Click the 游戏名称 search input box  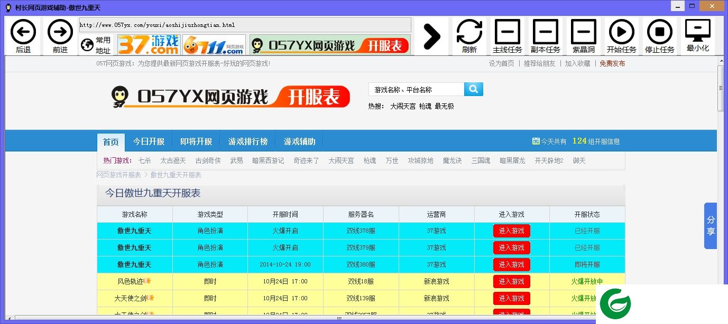[x=416, y=89]
